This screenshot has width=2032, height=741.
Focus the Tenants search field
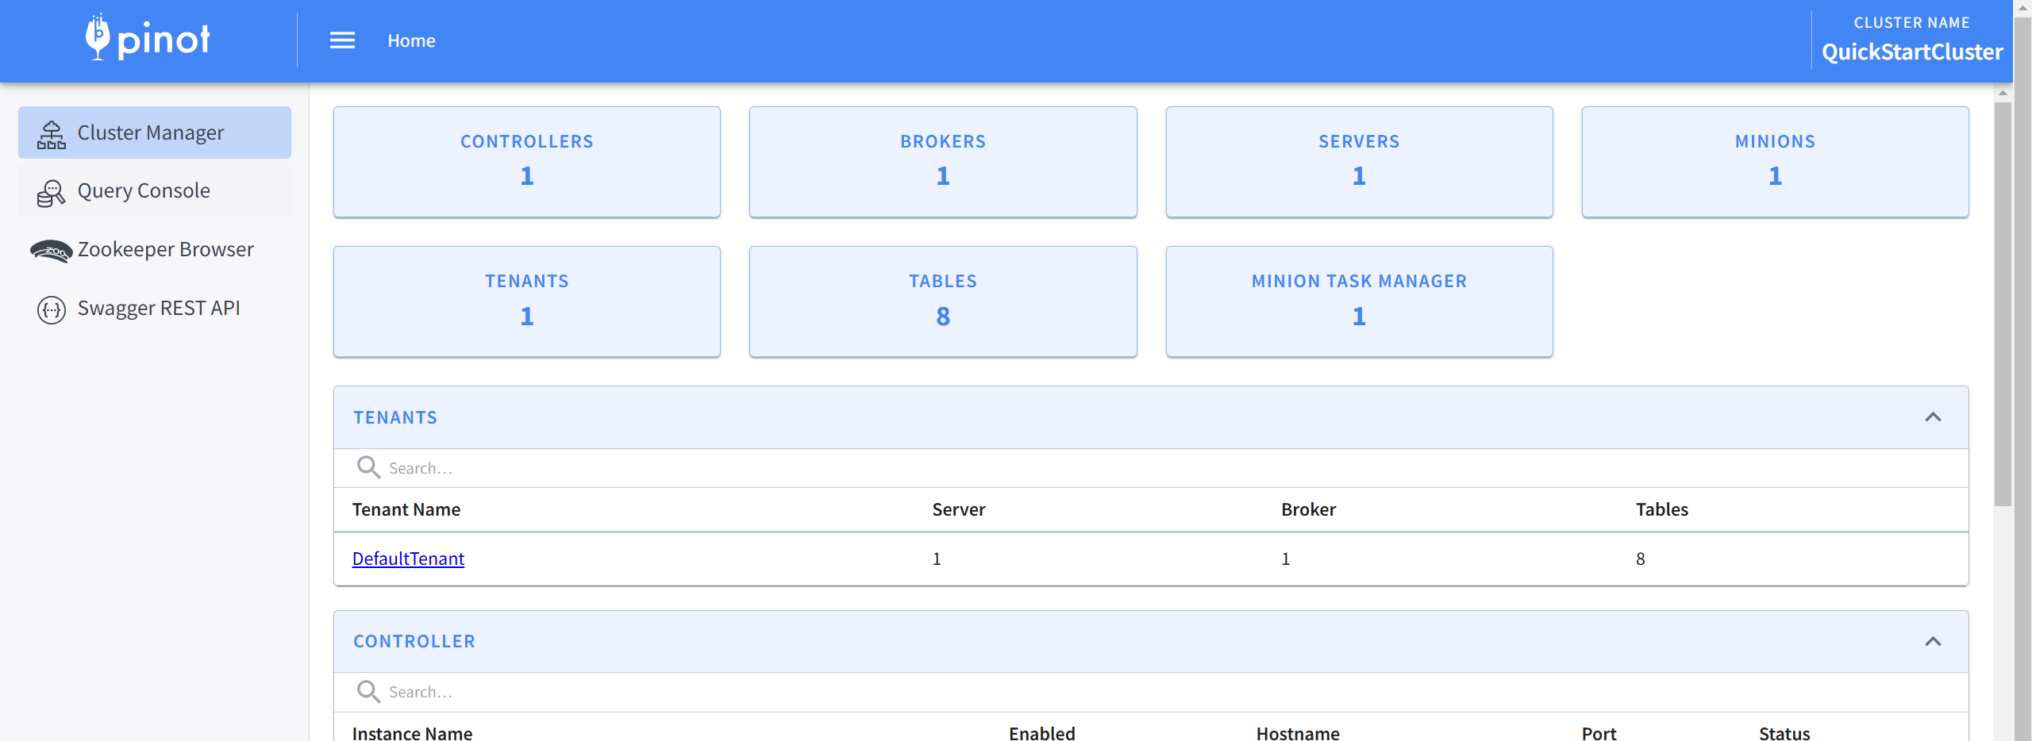1151,468
